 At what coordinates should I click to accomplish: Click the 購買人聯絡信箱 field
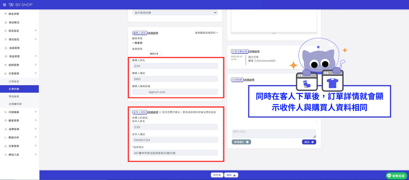tap(175, 92)
